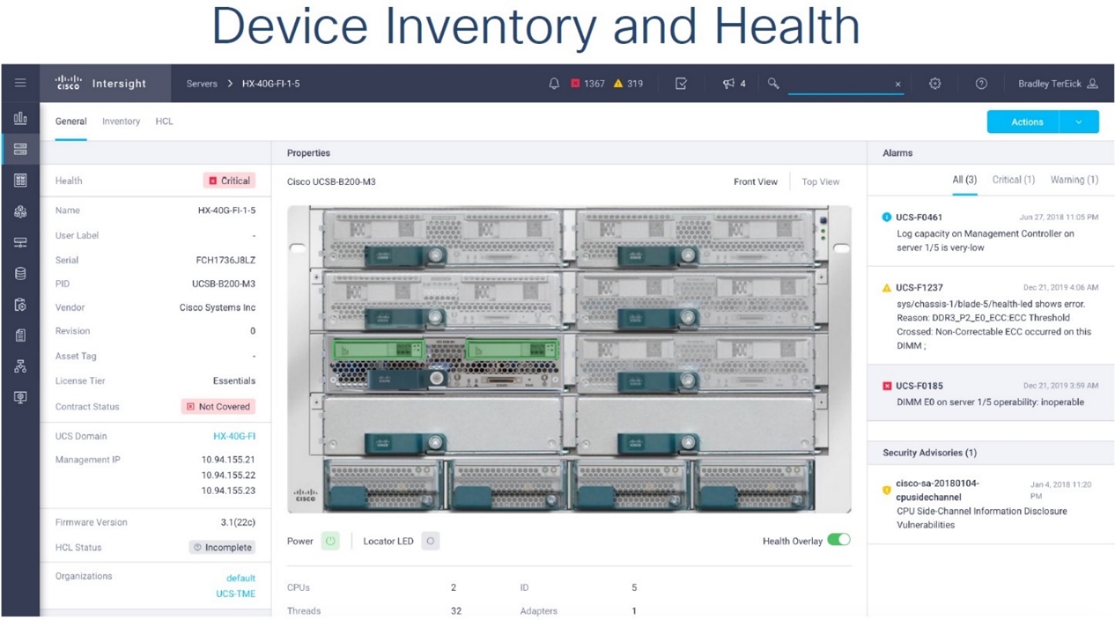Open cisco-sa-20180104-cpusidechannel security advisory
This screenshot has height=620, width=1115.
click(x=990, y=504)
